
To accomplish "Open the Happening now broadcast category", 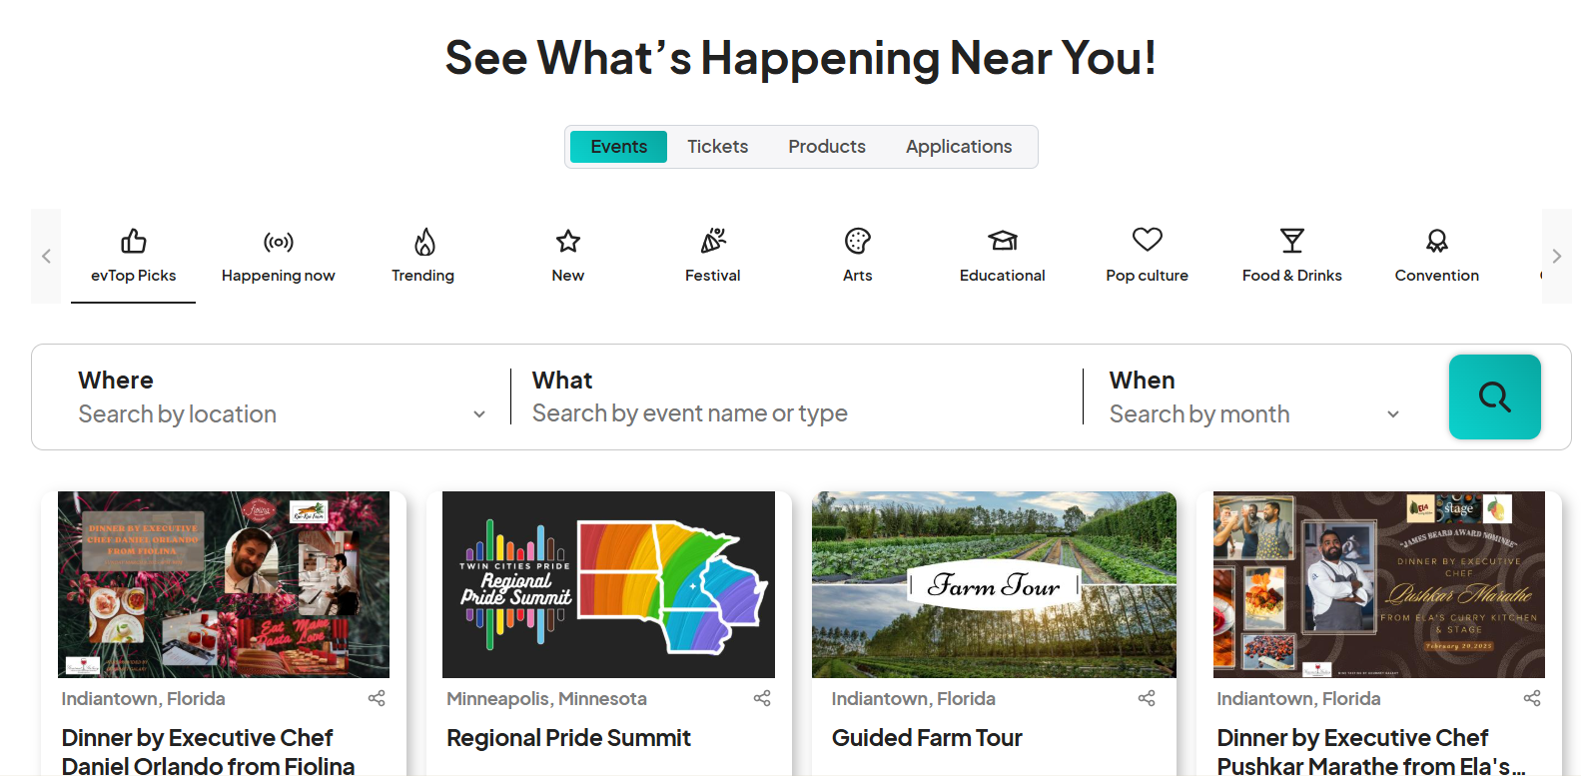I will (278, 256).
